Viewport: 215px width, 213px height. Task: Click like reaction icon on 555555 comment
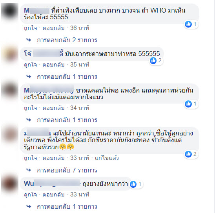tap(153, 61)
